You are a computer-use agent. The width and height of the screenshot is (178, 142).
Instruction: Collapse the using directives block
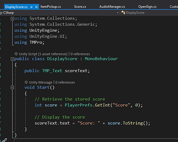point(12,18)
